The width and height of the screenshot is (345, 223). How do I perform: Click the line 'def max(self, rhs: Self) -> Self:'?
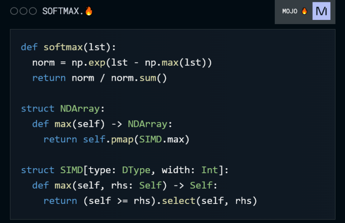(x=125, y=185)
